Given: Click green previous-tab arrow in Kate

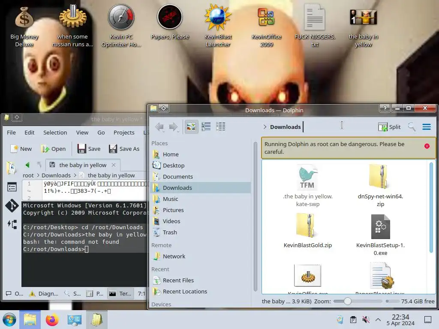Looking at the screenshot, I should tap(27, 165).
